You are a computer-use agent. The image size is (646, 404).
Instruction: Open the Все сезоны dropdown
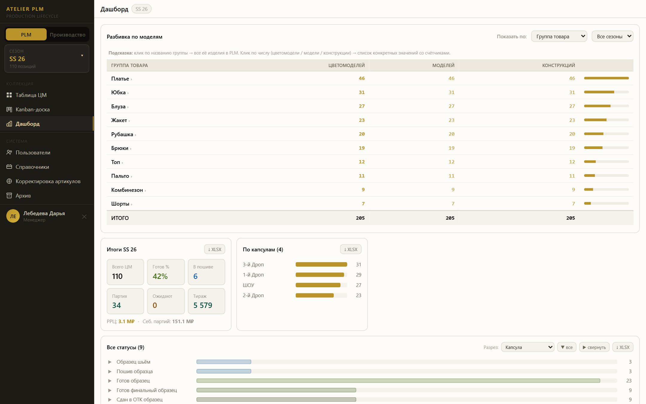pos(612,37)
